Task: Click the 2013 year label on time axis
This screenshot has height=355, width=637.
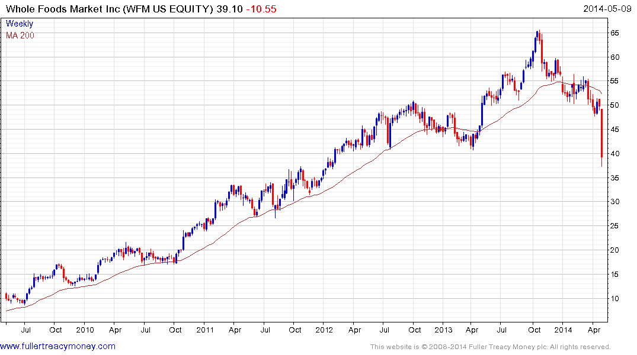Action: pos(443,330)
